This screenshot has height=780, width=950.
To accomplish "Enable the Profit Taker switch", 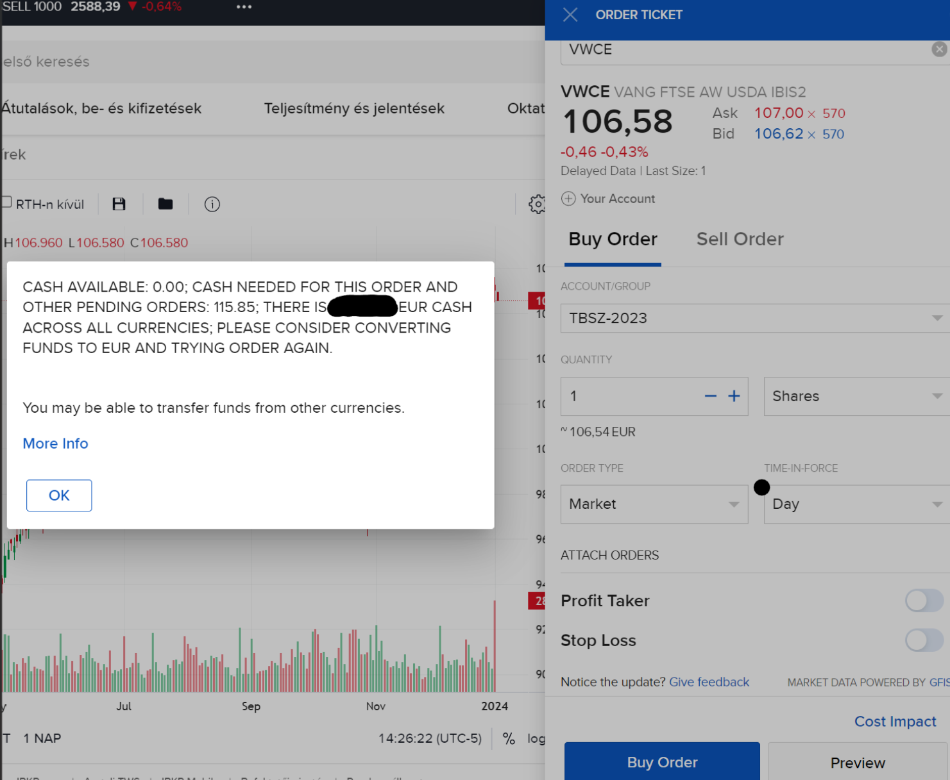I will pyautogui.click(x=924, y=601).
